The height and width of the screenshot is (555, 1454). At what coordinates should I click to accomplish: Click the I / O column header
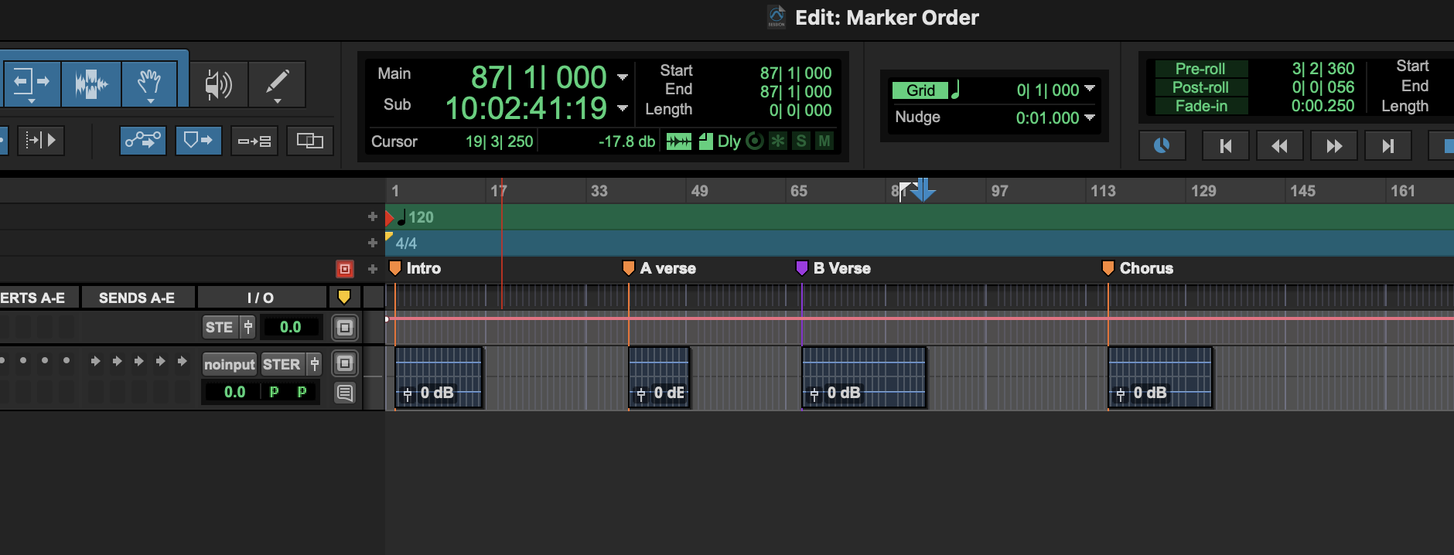[x=261, y=298]
